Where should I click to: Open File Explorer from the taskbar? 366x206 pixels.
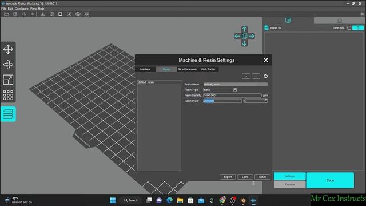click(180, 200)
